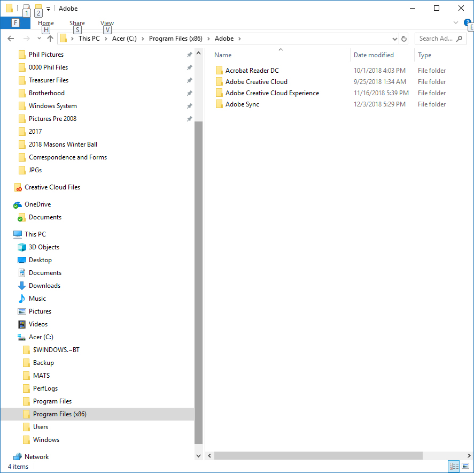The image size is (474, 473).
Task: Open Correspondence and Forms folder
Action: [x=68, y=157]
